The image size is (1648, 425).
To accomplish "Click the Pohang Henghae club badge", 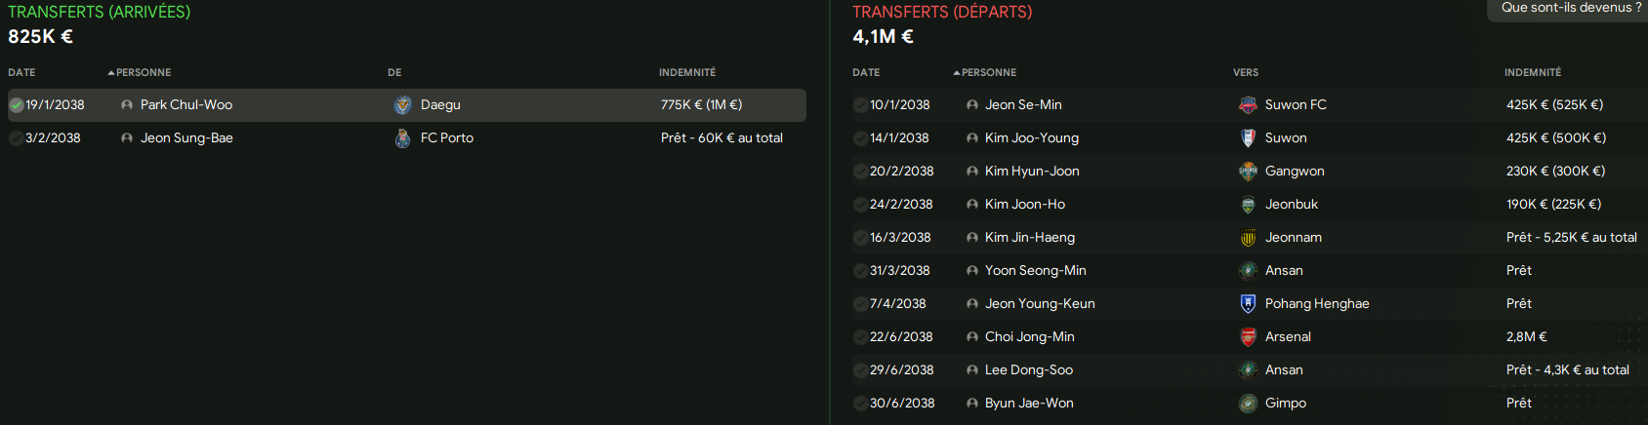I will tap(1248, 304).
